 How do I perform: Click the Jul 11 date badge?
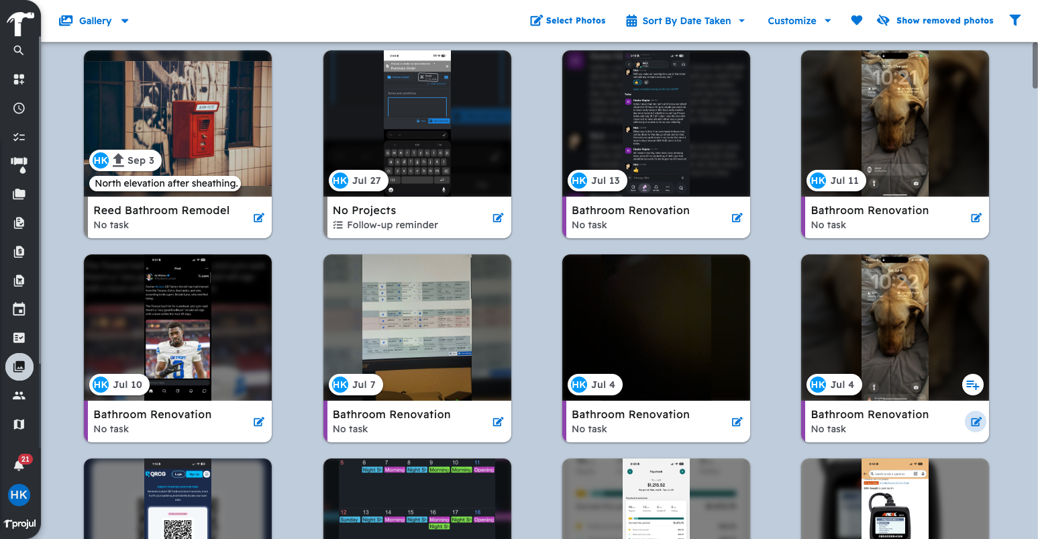coord(836,181)
